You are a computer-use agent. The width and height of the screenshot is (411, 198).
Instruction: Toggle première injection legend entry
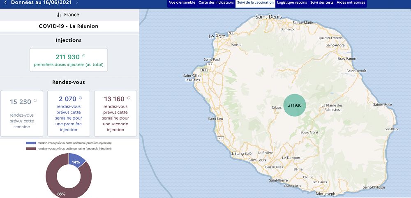[68, 143]
